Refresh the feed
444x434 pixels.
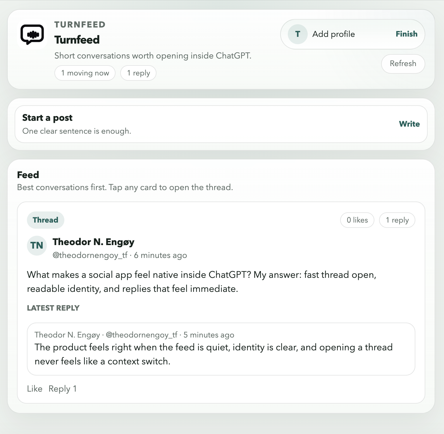click(x=403, y=64)
